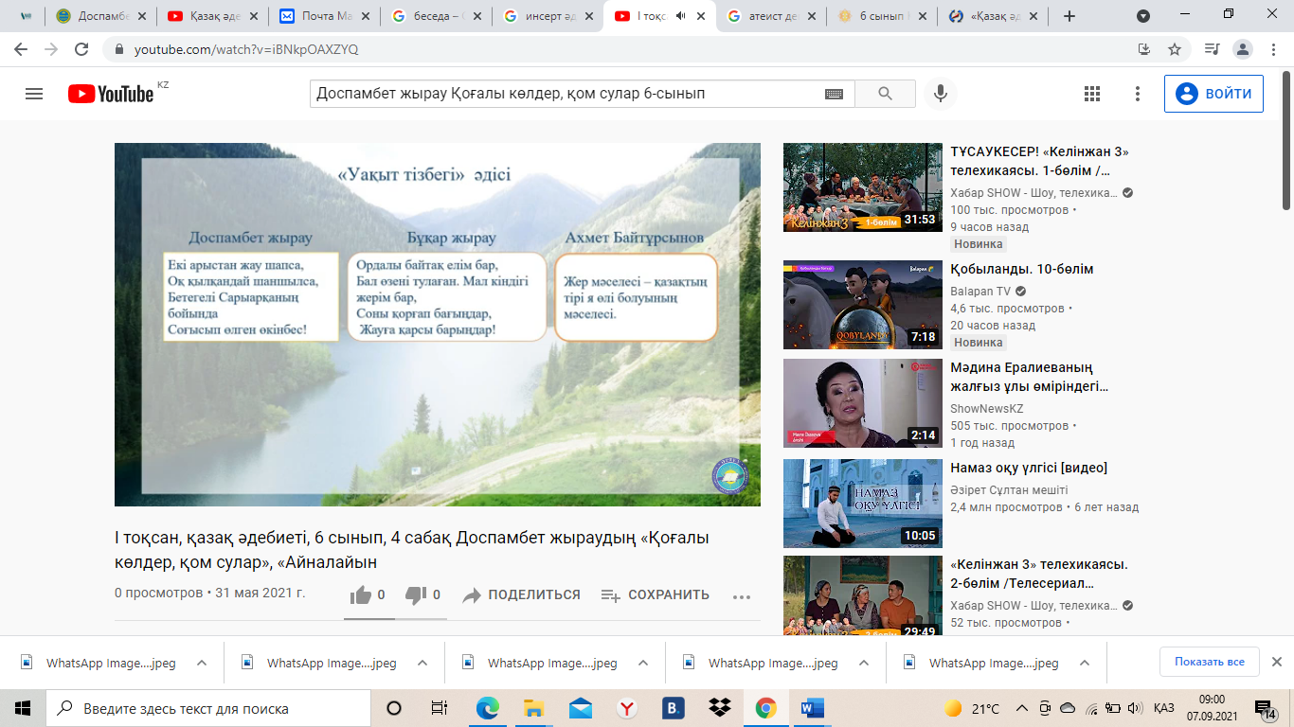Click the YouTube search magnifier button
The height and width of the screenshot is (727, 1294).
[885, 94]
